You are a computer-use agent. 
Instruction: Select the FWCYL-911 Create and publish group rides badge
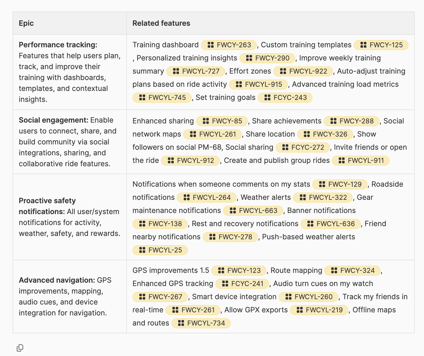tap(361, 160)
